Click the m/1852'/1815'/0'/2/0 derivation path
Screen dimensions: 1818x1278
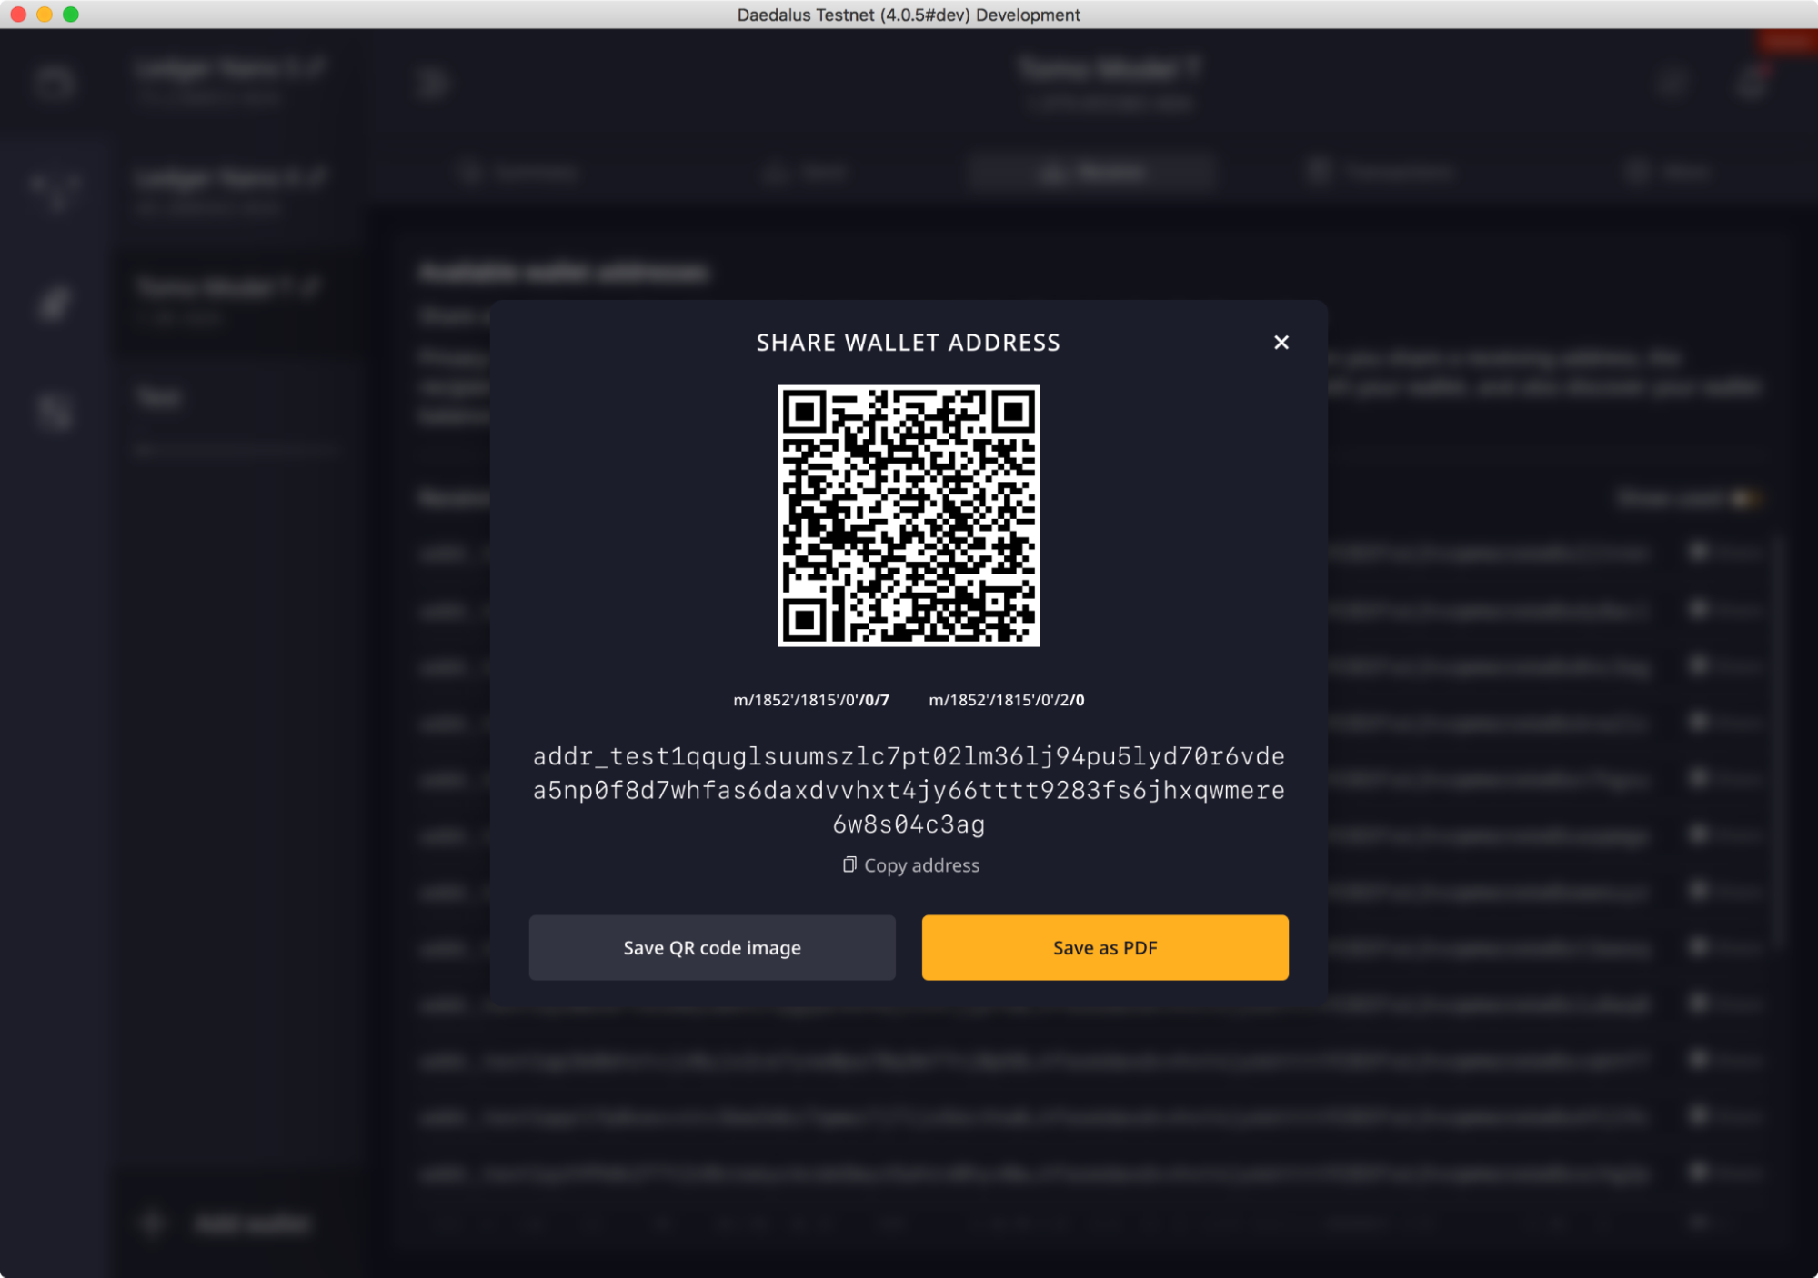1006,700
